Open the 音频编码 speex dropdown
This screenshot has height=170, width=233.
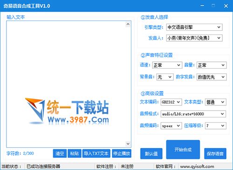[x=171, y=126]
